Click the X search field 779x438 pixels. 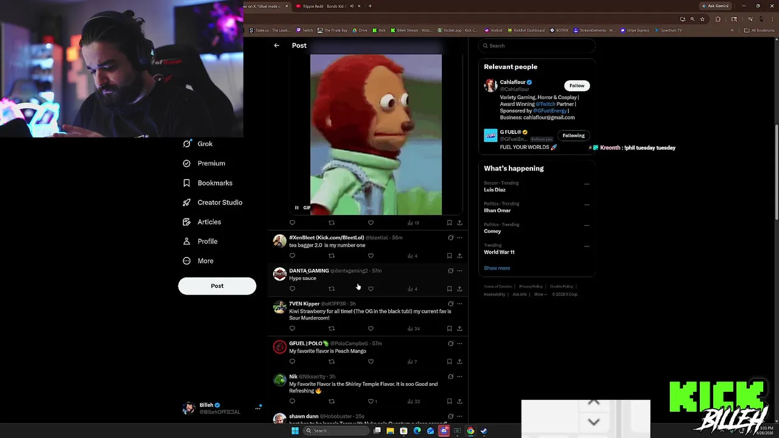[x=536, y=46]
